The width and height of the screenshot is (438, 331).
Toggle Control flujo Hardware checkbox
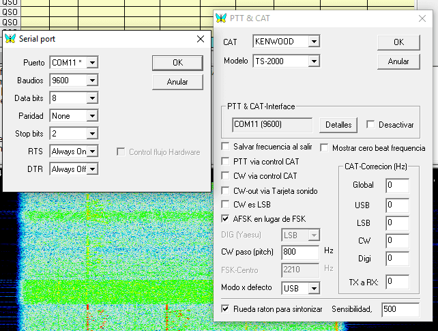(121, 152)
